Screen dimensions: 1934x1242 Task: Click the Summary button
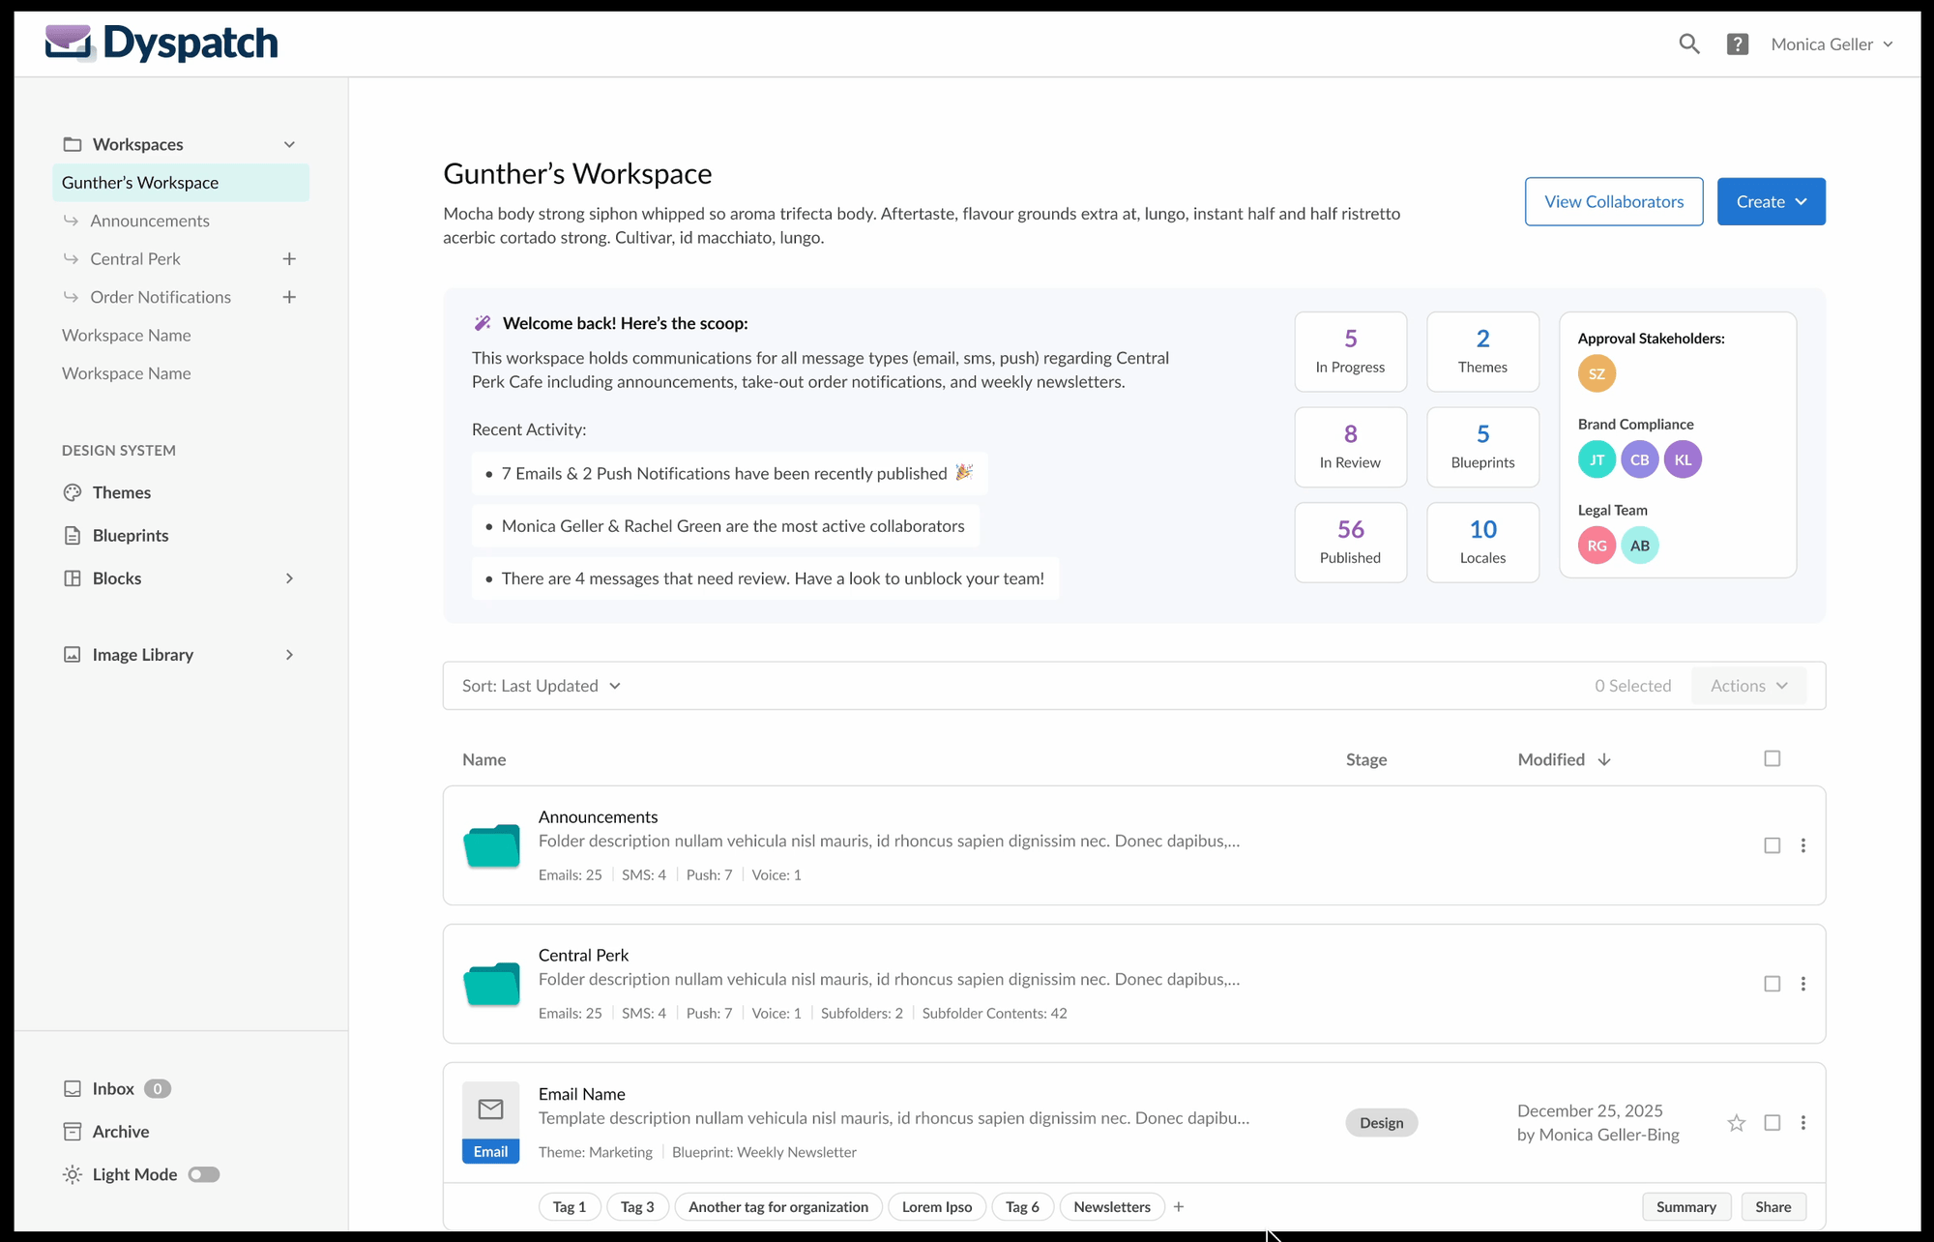click(x=1685, y=1206)
